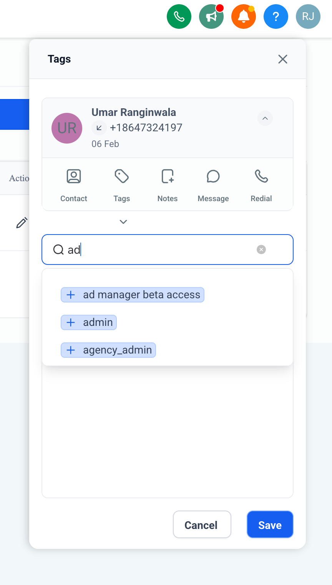Click the chevron below the Tags icon
The height and width of the screenshot is (585, 332).
tap(123, 222)
